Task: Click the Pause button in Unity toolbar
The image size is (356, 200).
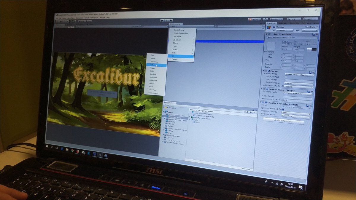Action: [166, 20]
